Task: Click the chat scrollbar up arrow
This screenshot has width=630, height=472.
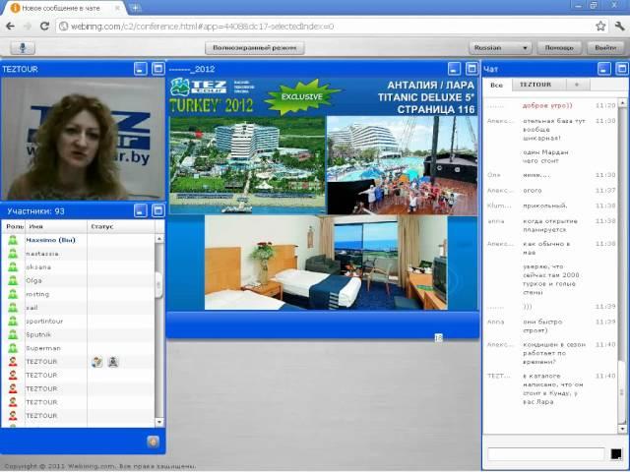Action: (x=622, y=102)
